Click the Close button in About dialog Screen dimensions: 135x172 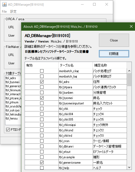pyautogui.click(x=114, y=40)
